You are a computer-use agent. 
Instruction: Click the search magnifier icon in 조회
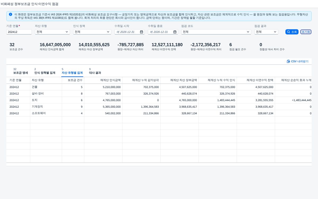click(x=288, y=32)
